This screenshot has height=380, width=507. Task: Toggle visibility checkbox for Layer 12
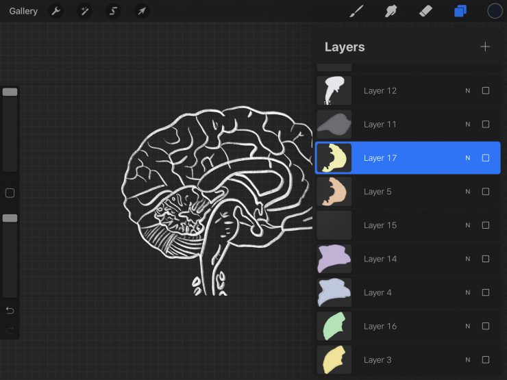[486, 90]
